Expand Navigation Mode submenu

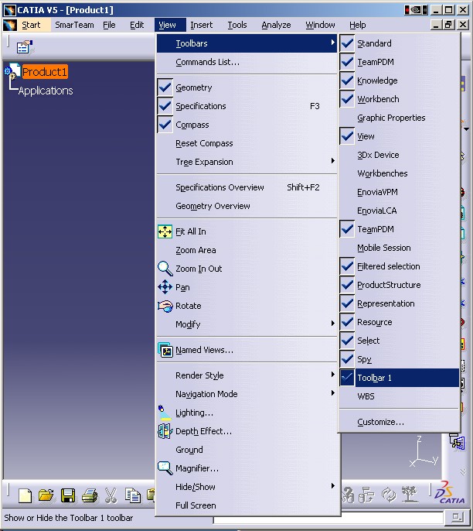pos(247,394)
